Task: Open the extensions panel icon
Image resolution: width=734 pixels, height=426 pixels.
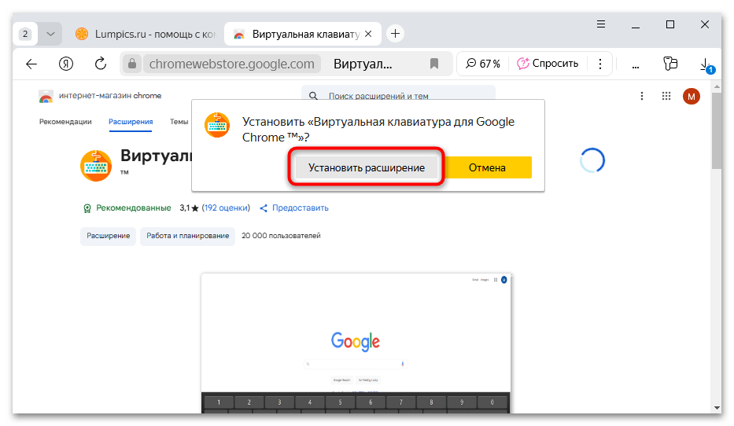Action: click(670, 64)
